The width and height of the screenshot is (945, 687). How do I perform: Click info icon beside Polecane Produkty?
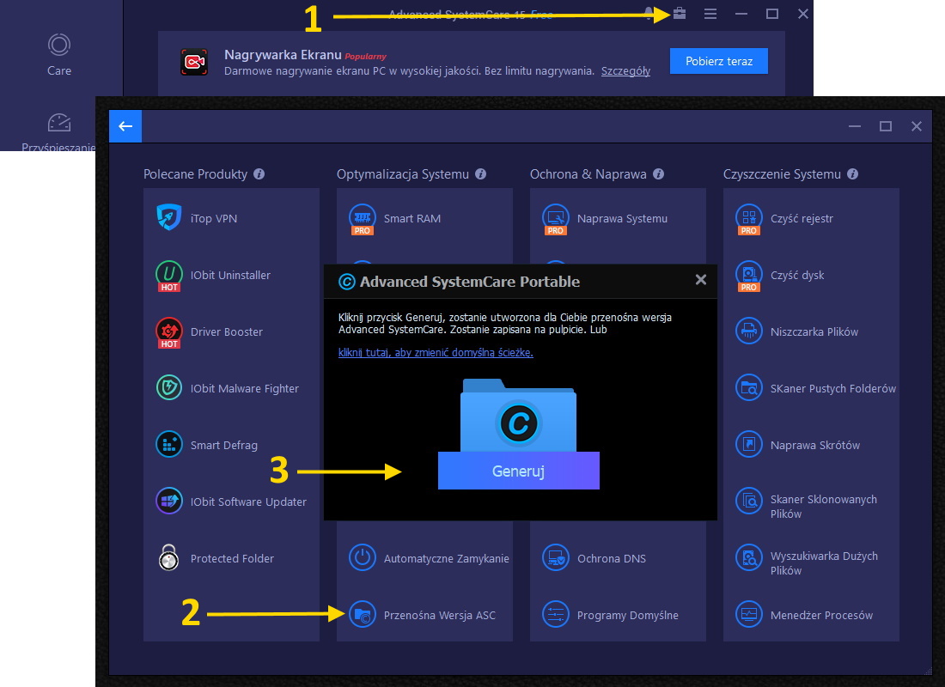(259, 174)
